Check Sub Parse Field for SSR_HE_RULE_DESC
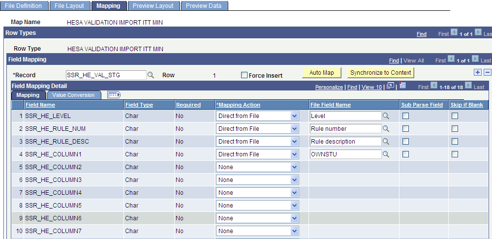Screen dimensions: 492x239 point(406,142)
